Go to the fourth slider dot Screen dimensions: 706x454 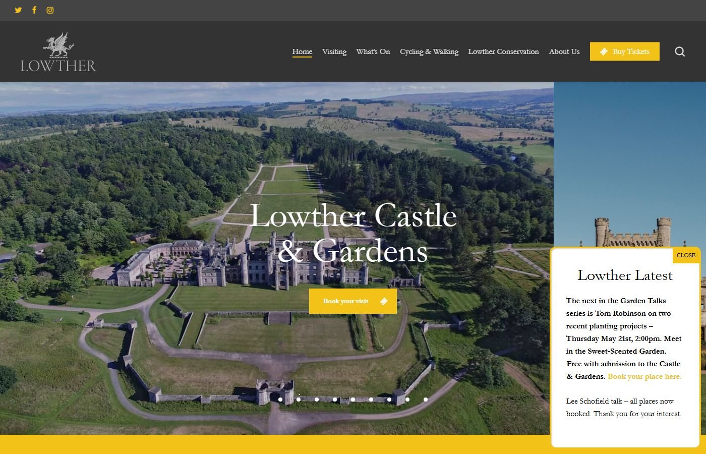pyautogui.click(x=335, y=400)
